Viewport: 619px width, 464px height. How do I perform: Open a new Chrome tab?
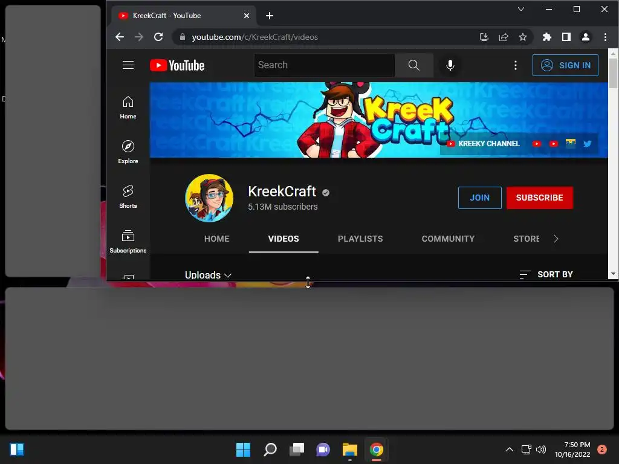[270, 16]
